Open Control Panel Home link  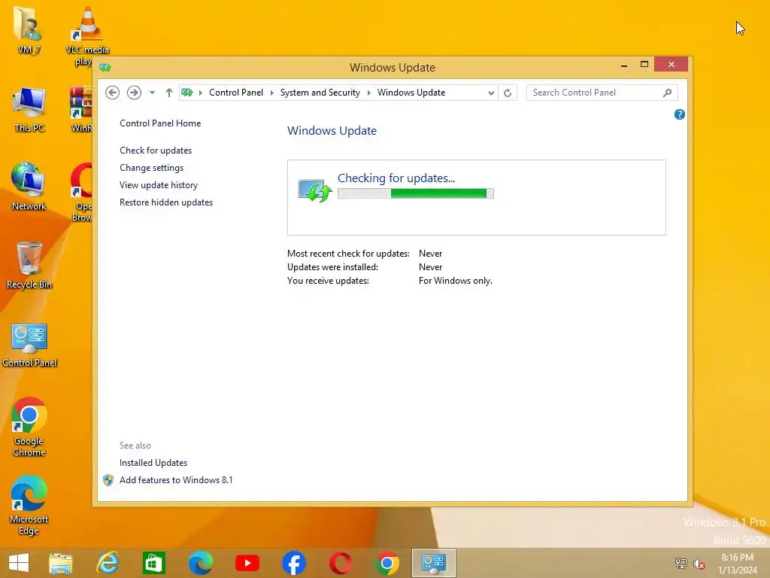point(160,123)
